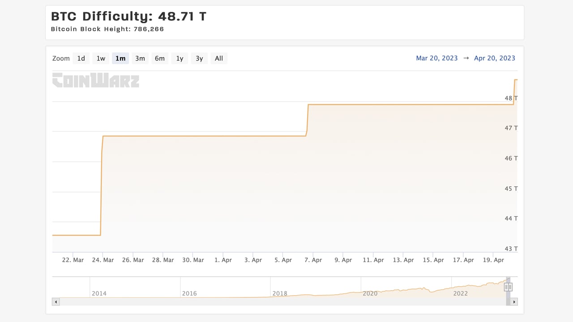Click the navigator range handle

[508, 286]
